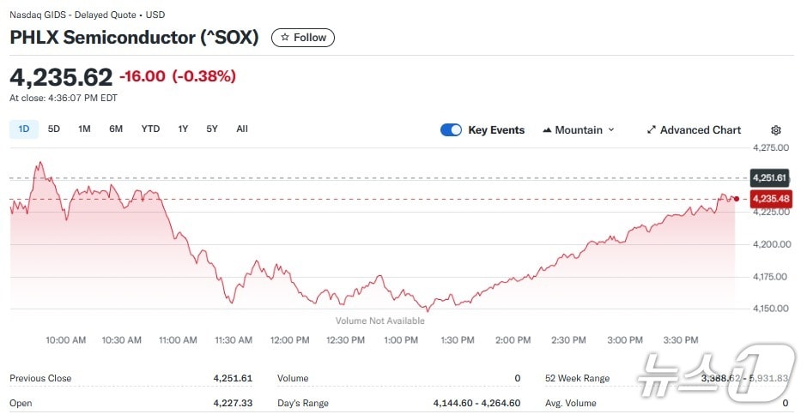807x414 pixels.
Task: Click the chevron beside Mountain
Action: [611, 130]
